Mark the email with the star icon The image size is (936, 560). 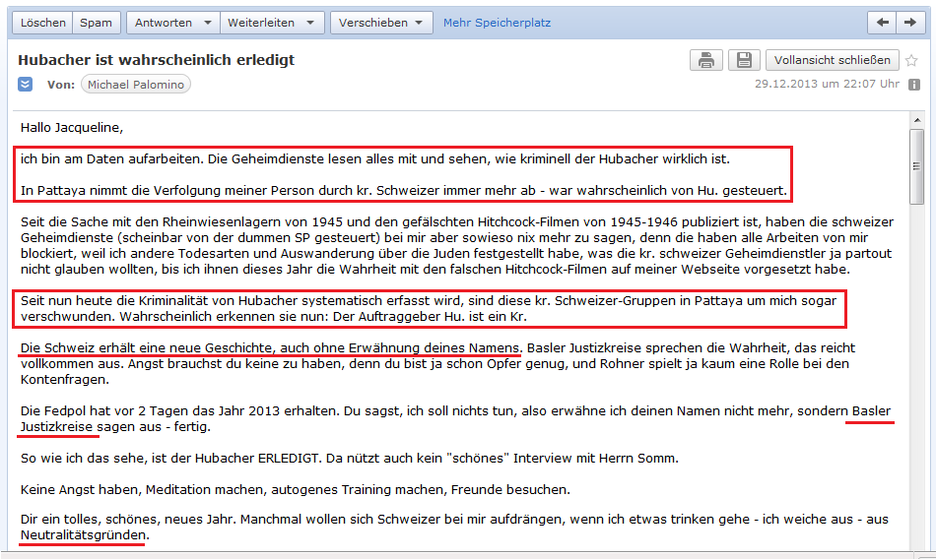pos(911,60)
